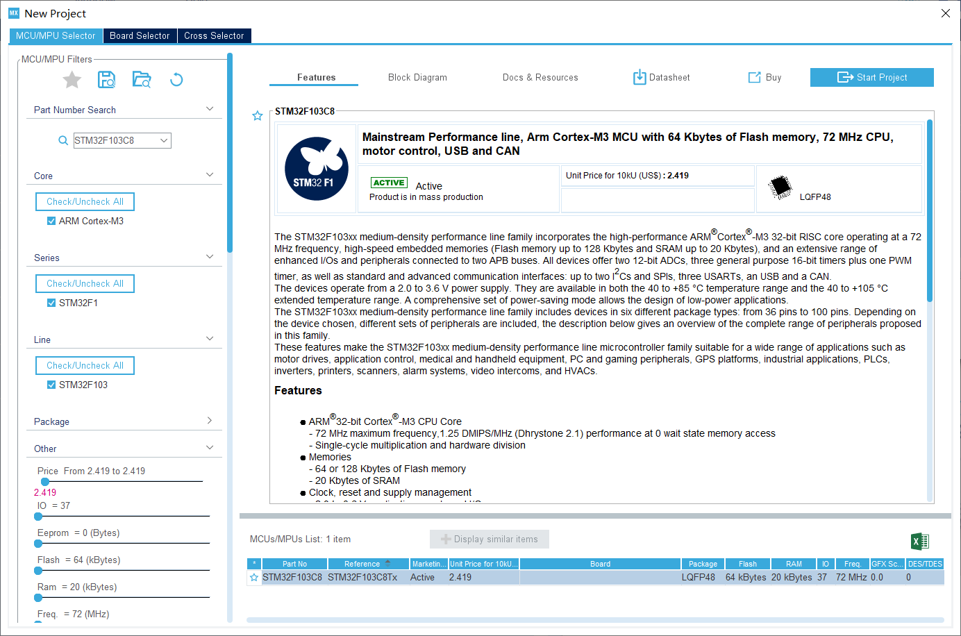
Task: Open the part number STM32F103C8 combo box
Action: click(122, 141)
